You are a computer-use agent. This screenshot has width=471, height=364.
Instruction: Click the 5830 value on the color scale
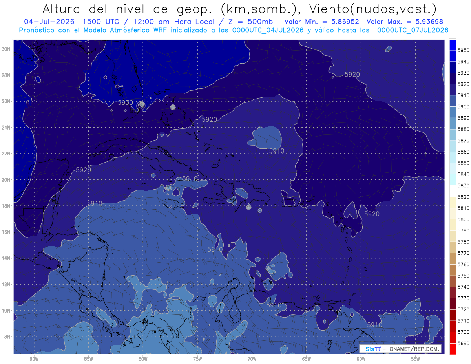[464, 185]
